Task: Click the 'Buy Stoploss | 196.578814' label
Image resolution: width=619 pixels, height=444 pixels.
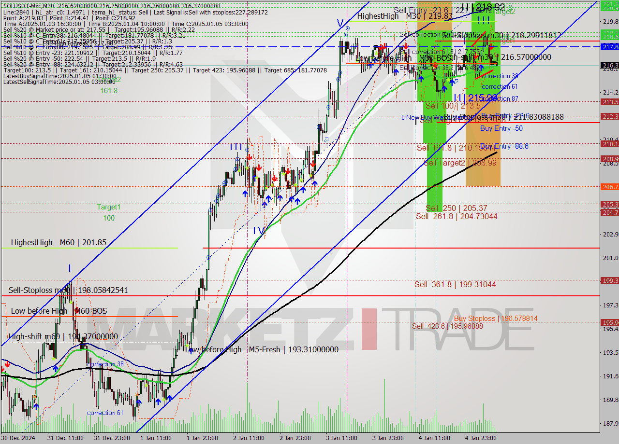Action: point(496,319)
